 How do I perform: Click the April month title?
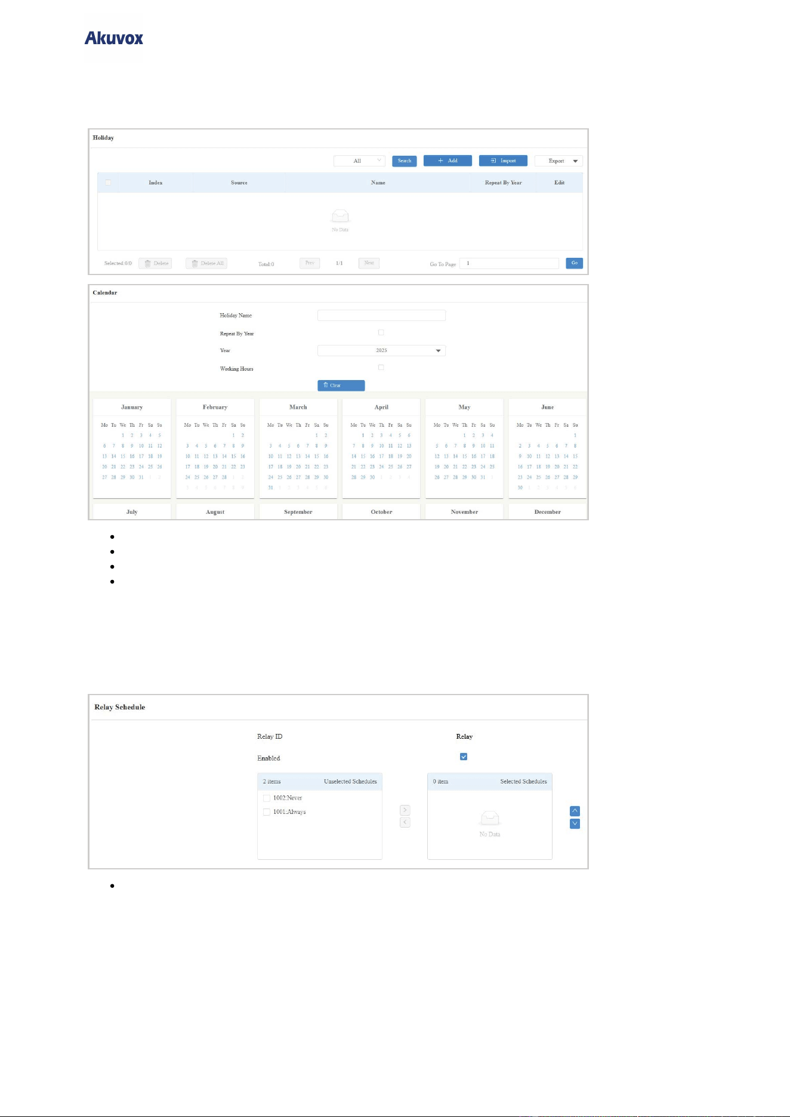pos(381,407)
